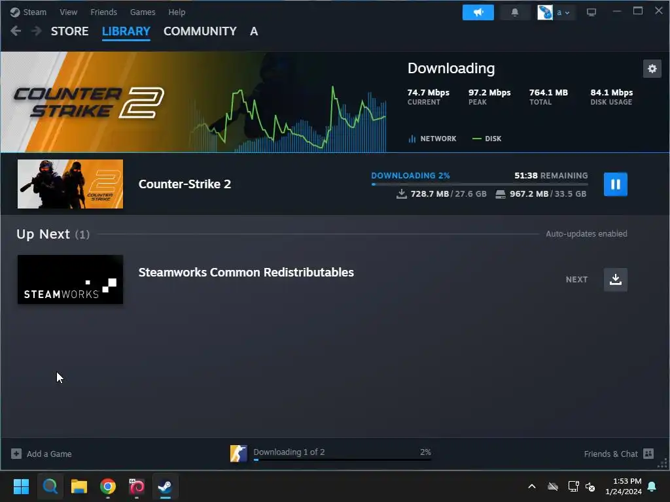This screenshot has width=670, height=502.
Task: Open download settings gear icon
Action: 652,69
